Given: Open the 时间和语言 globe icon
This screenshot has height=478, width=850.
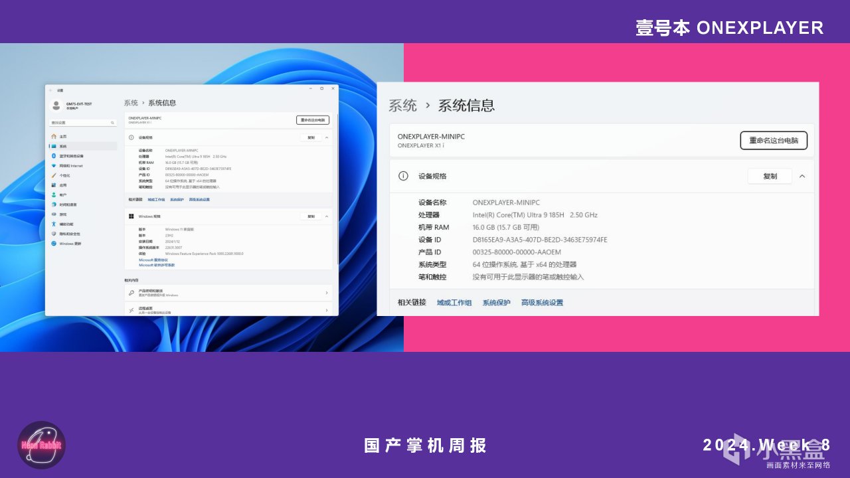Looking at the screenshot, I should coord(54,204).
